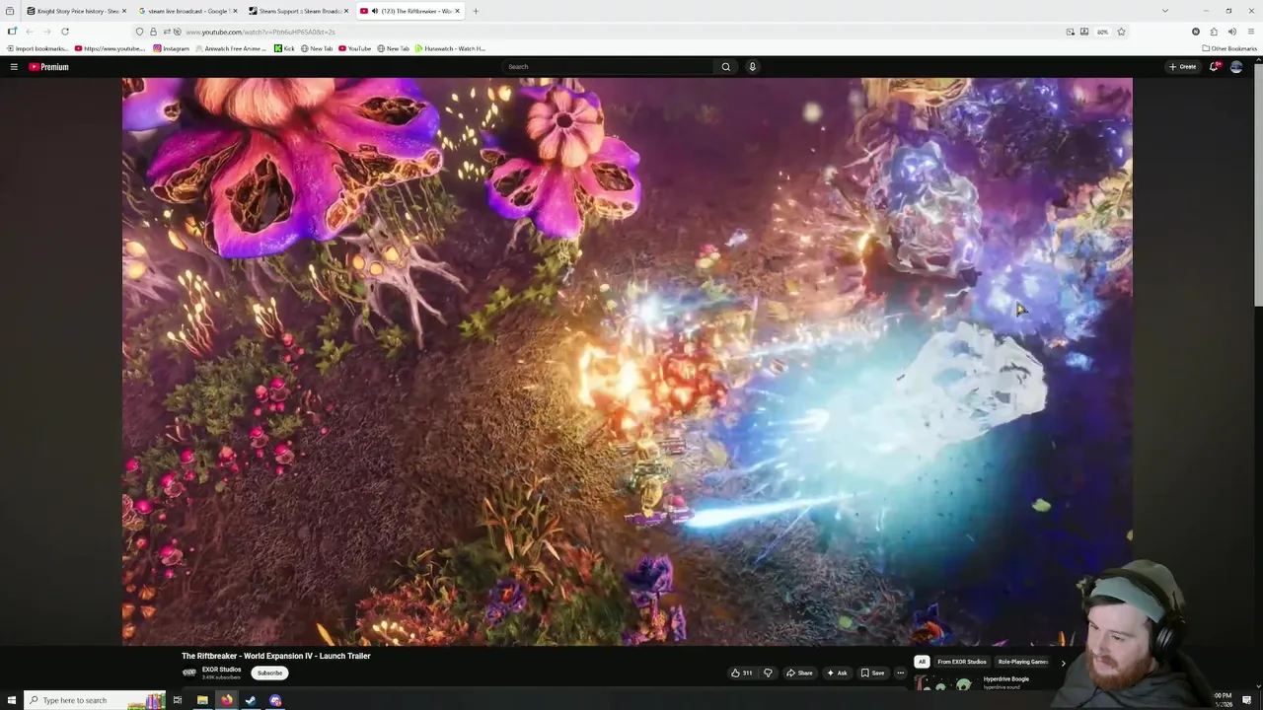This screenshot has width=1263, height=710.
Task: Go forward to next page
Action: click(x=46, y=32)
